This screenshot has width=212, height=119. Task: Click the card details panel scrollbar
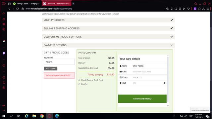[168, 79]
